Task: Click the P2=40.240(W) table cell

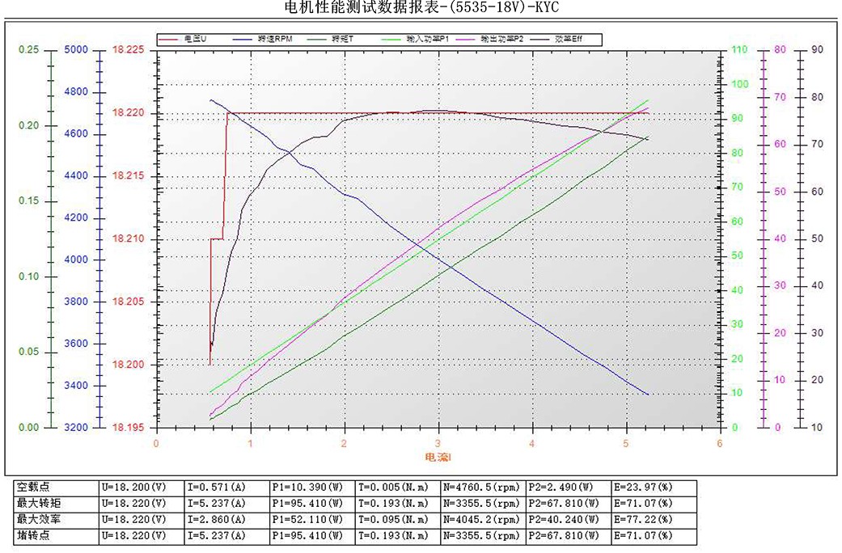Action: [564, 519]
